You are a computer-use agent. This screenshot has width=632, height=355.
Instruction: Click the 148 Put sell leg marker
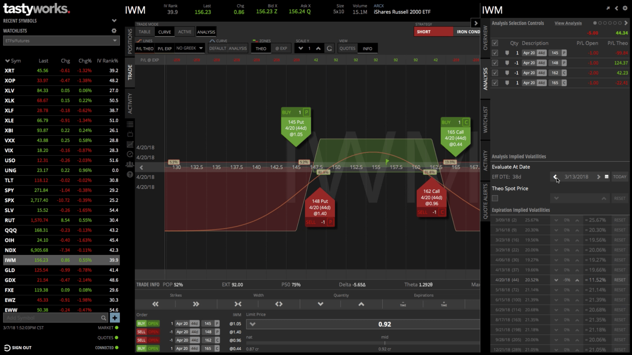320,207
